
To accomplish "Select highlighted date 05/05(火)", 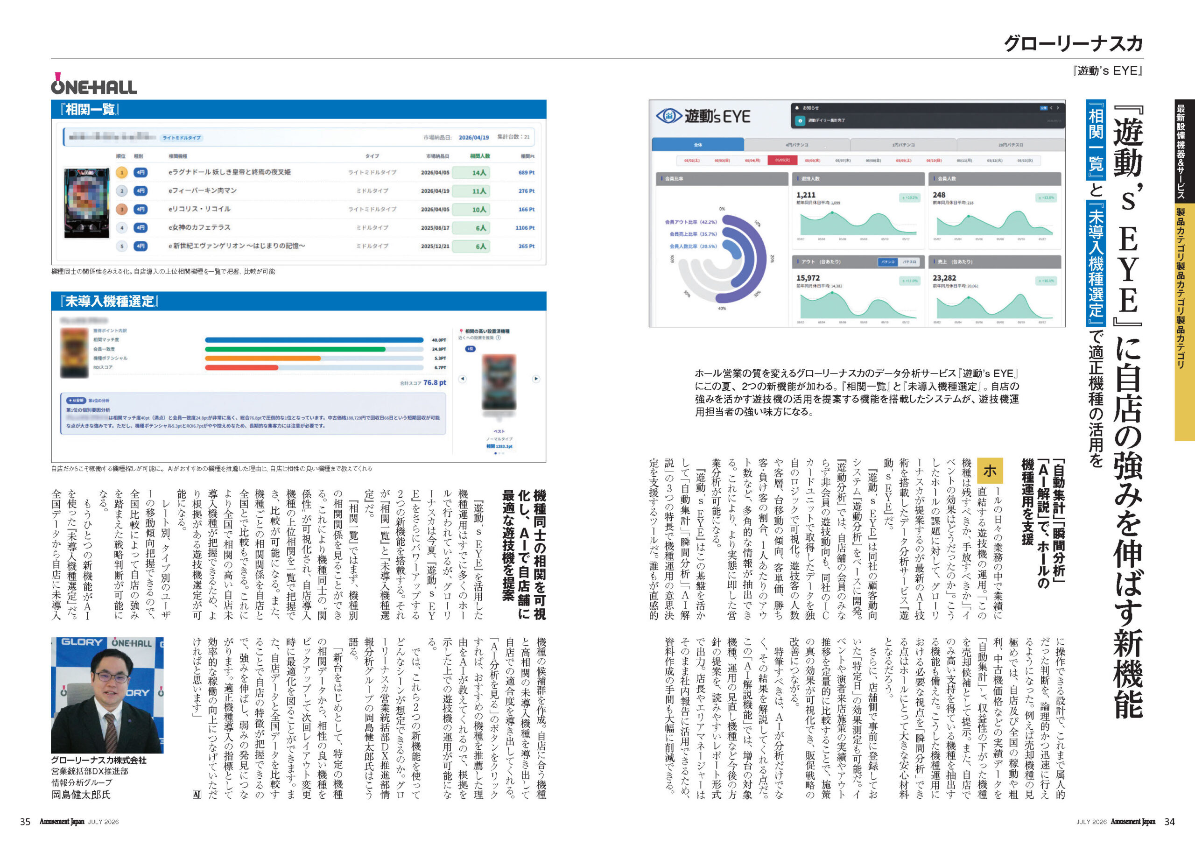I will [x=782, y=160].
